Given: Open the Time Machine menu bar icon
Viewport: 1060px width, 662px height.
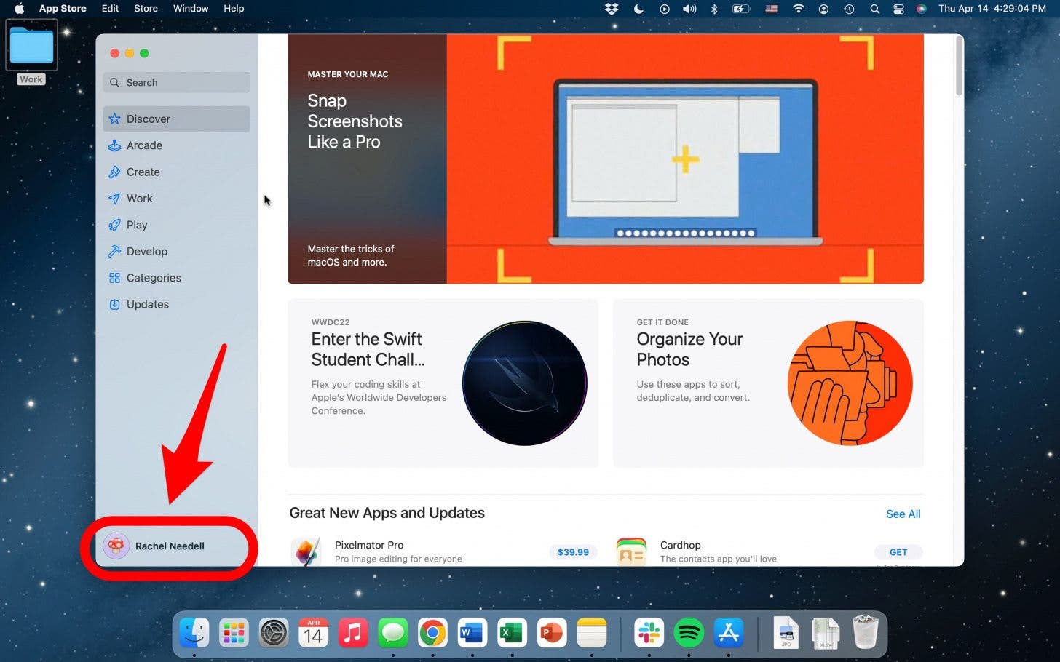Looking at the screenshot, I should point(849,9).
